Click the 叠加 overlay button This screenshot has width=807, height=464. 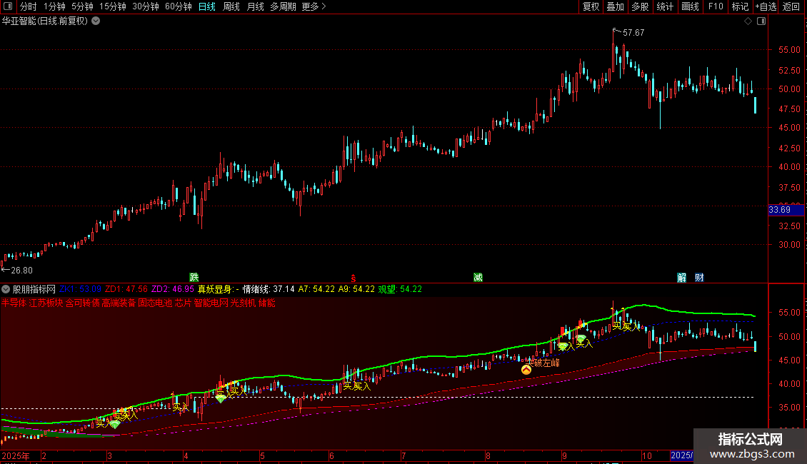[615, 6]
